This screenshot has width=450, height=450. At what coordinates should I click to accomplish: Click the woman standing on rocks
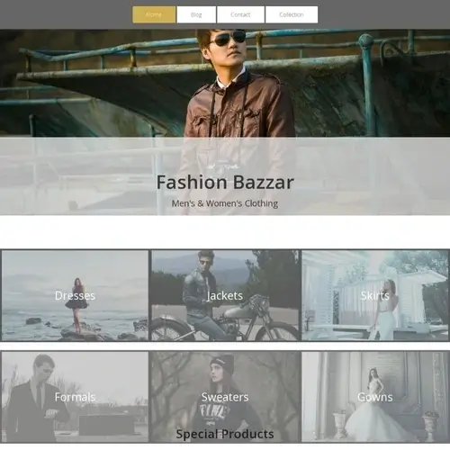[77, 304]
